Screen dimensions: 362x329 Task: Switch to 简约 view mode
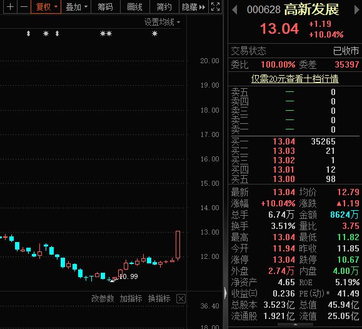(164, 7)
